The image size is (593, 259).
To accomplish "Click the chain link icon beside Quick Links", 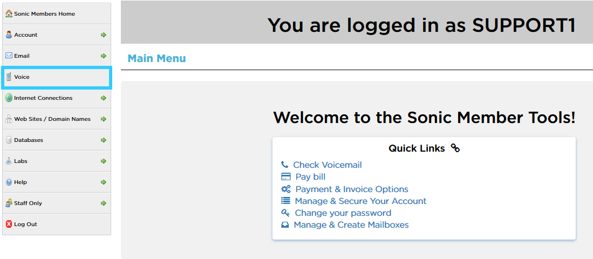I will tap(455, 148).
